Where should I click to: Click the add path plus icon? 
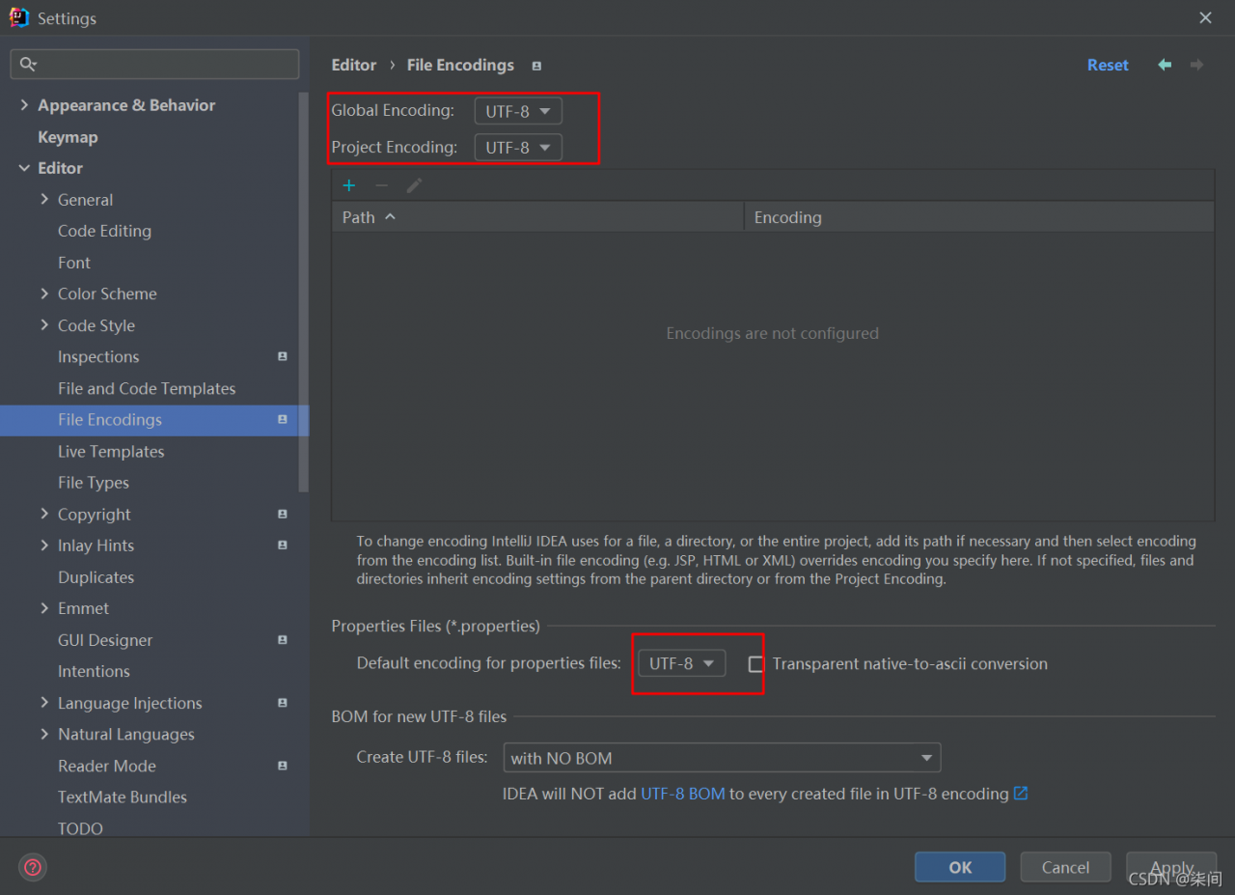[x=349, y=185]
